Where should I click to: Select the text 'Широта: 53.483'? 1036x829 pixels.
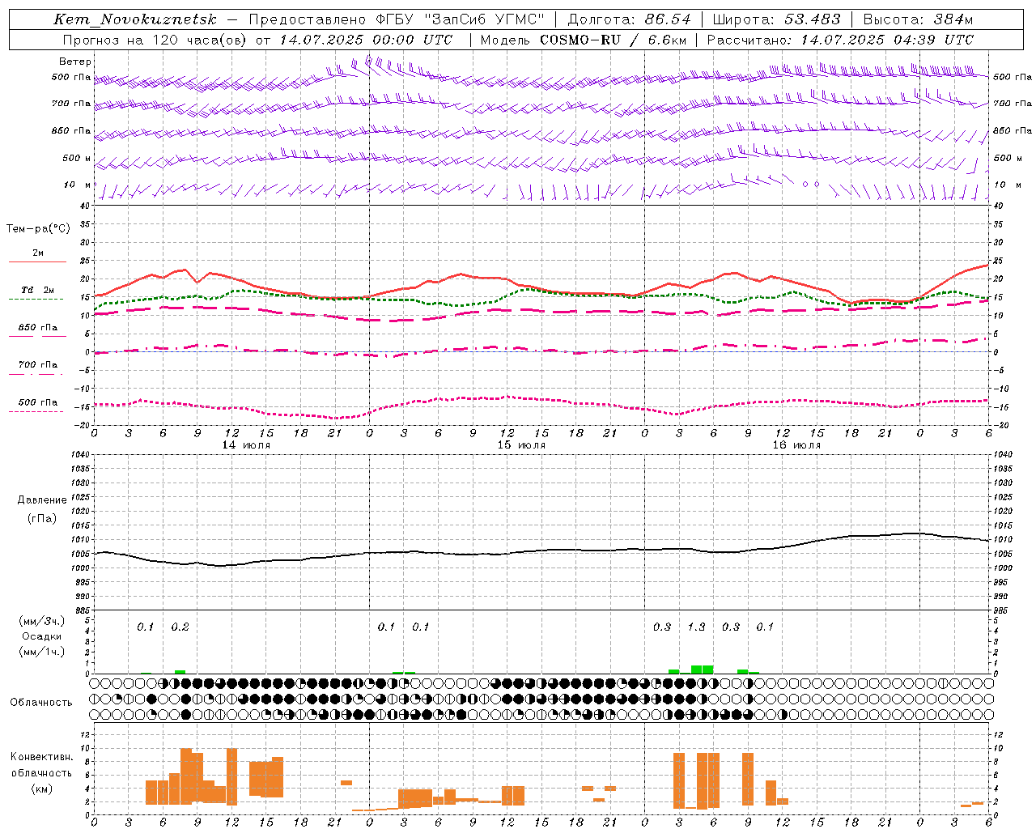pyautogui.click(x=776, y=19)
